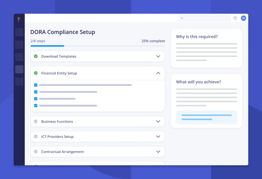Click the app logo at sidebar top
262x179 pixels.
tap(19, 19)
